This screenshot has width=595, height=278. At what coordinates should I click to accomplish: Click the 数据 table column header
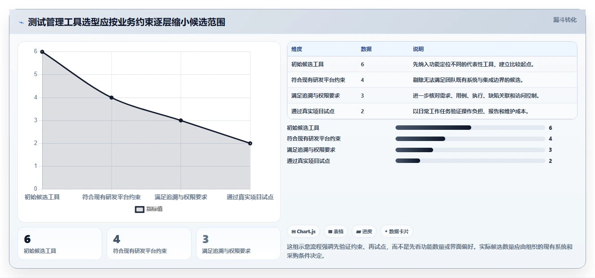366,49
